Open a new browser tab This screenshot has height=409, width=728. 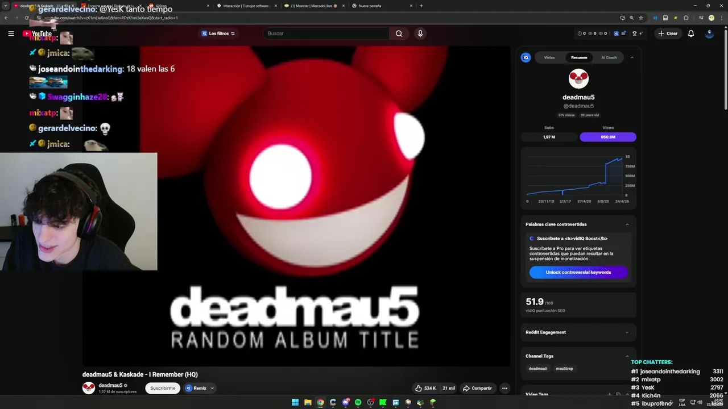(421, 6)
